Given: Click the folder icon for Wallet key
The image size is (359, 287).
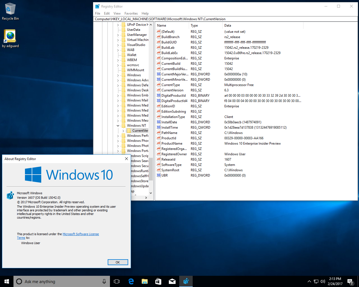Looking at the screenshot, I should (x=123, y=55).
